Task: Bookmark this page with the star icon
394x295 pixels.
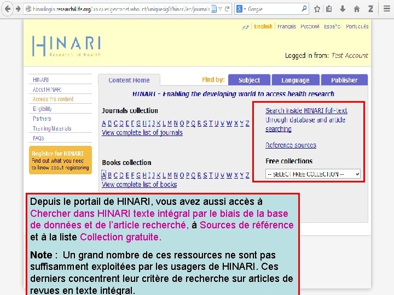Action: coord(317,9)
